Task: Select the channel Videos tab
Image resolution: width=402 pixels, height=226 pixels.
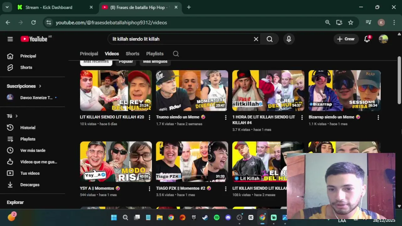Action: pyautogui.click(x=112, y=54)
